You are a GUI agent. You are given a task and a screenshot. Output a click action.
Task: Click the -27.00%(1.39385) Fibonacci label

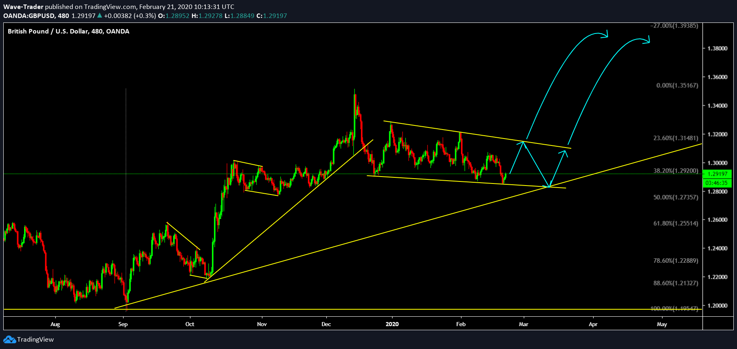(x=674, y=26)
